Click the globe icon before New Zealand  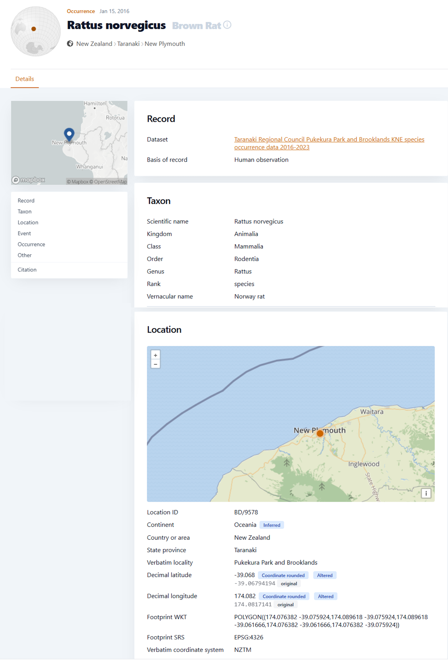[x=70, y=44]
